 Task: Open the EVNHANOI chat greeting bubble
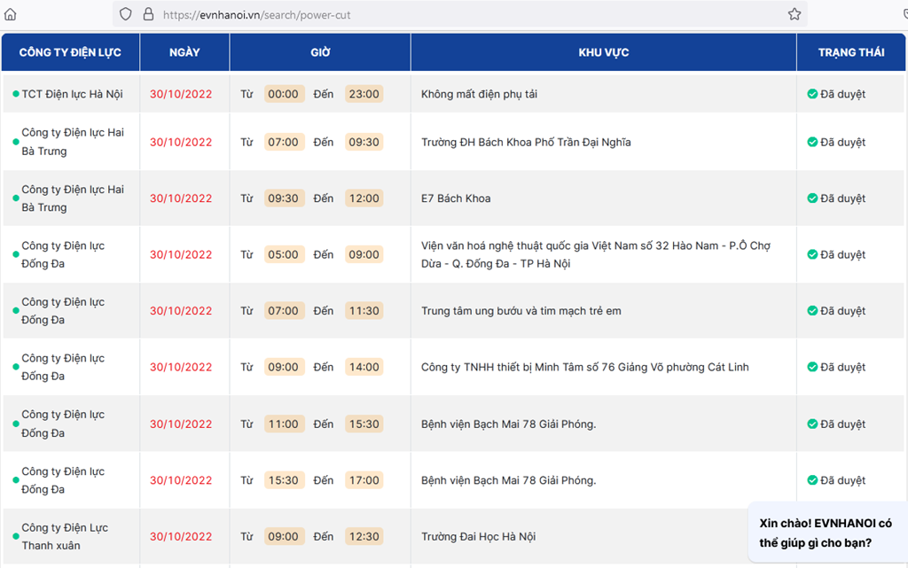tap(827, 533)
